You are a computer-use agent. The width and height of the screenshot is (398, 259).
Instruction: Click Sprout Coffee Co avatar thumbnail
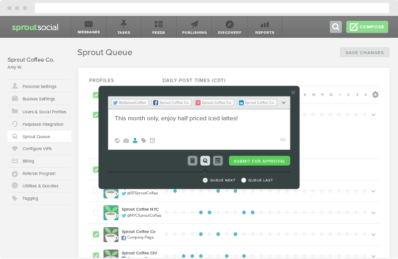coord(111,235)
